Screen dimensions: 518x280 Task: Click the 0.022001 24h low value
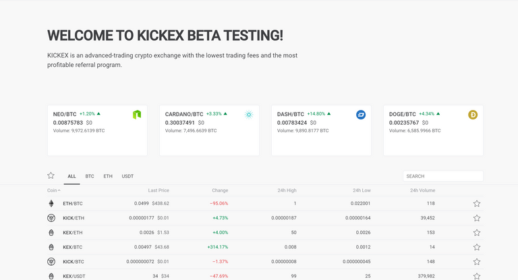360,204
